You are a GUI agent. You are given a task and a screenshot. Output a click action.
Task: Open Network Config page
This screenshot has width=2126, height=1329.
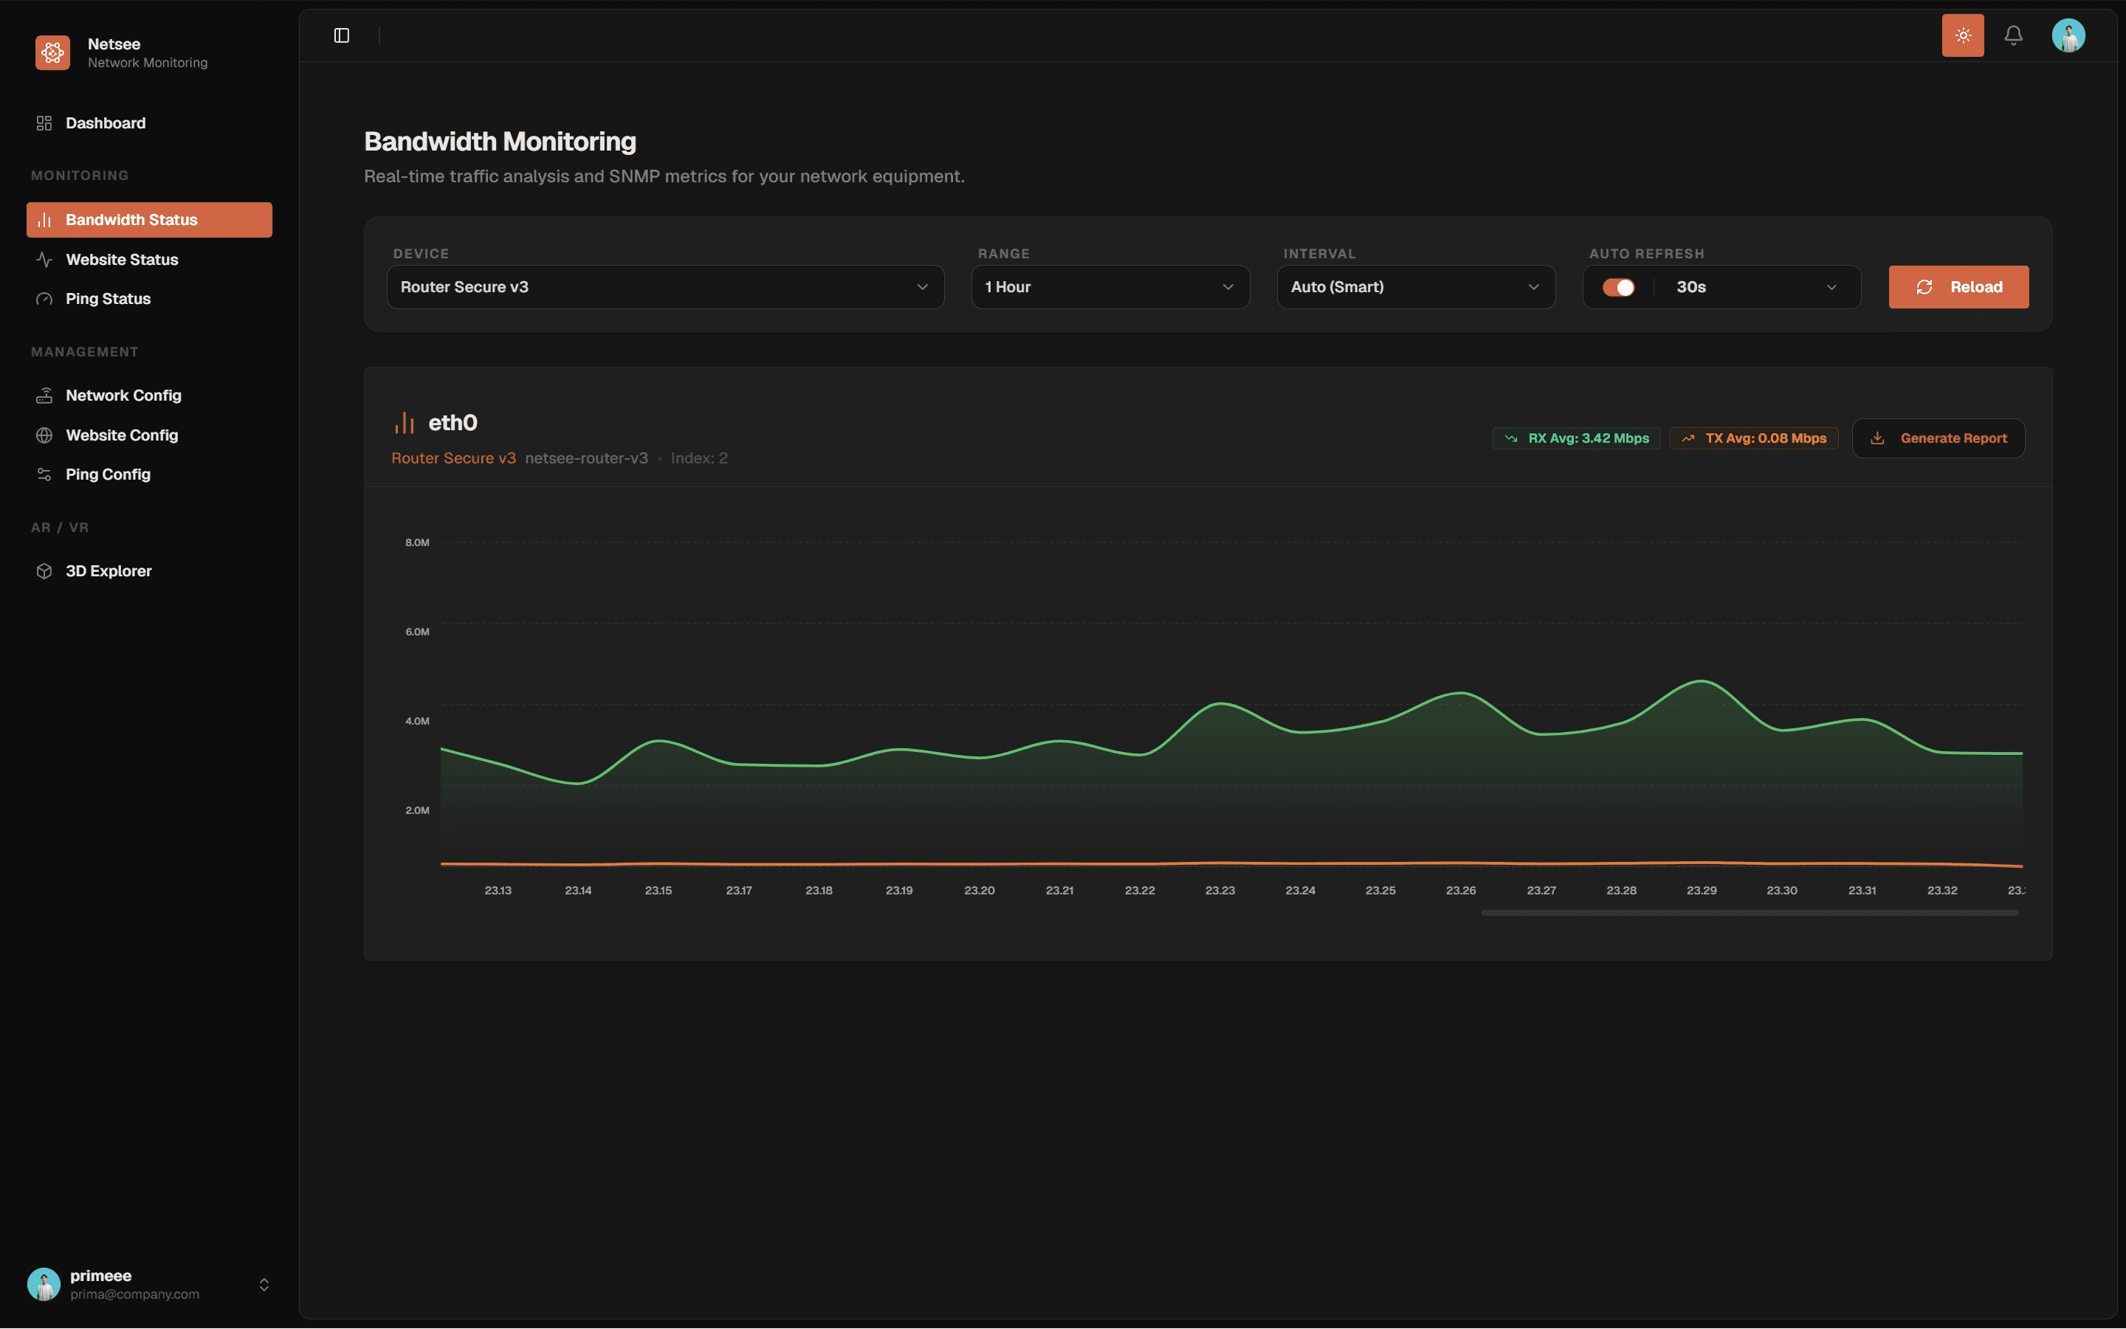click(x=149, y=396)
